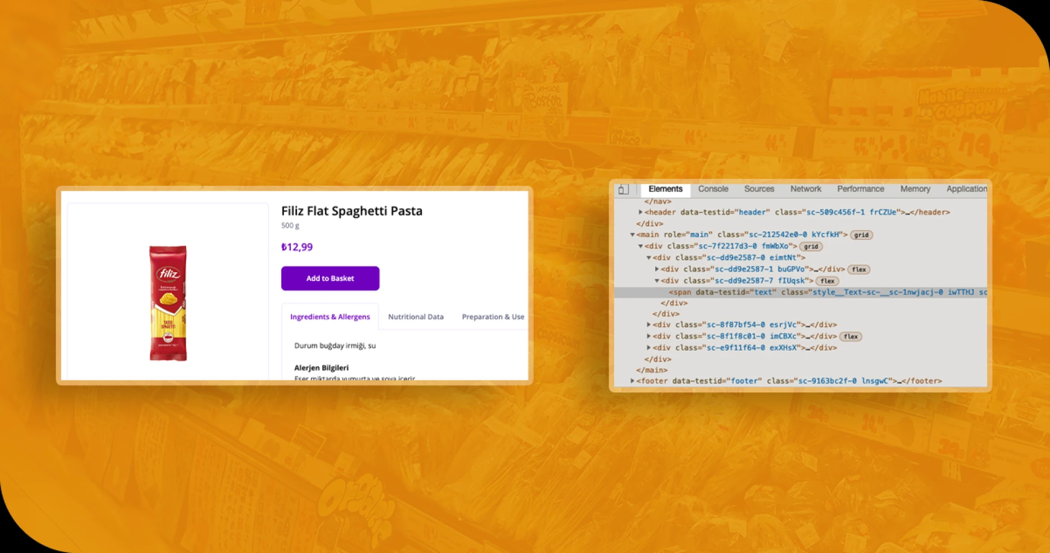
Task: Toggle the flex badge on fIUqsk div
Action: coord(827,281)
